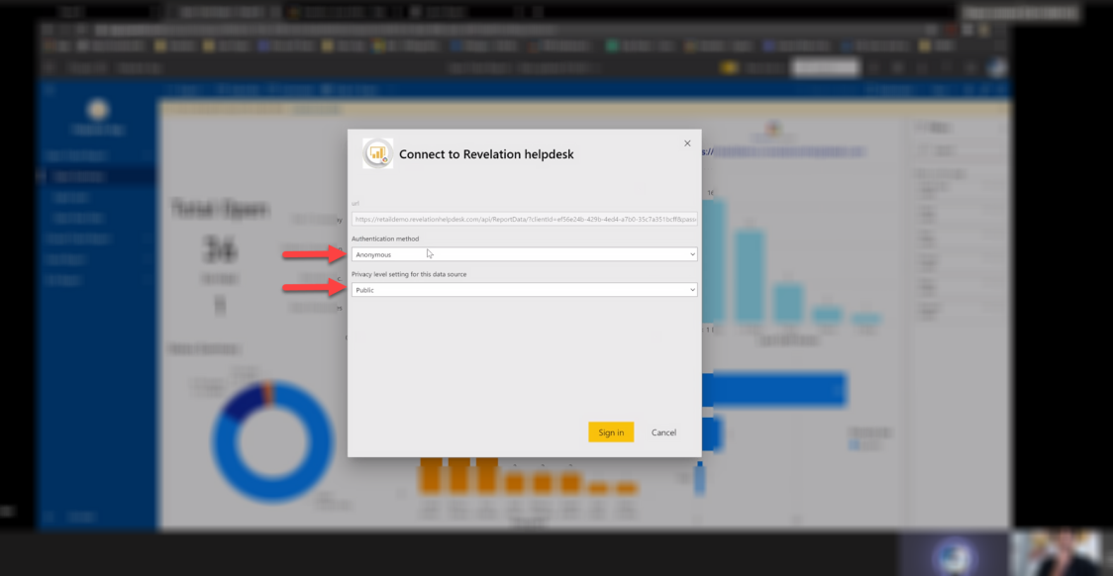Screen dimensions: 1113x576
Task: Click the yellow Sign in button
Action: (x=610, y=432)
